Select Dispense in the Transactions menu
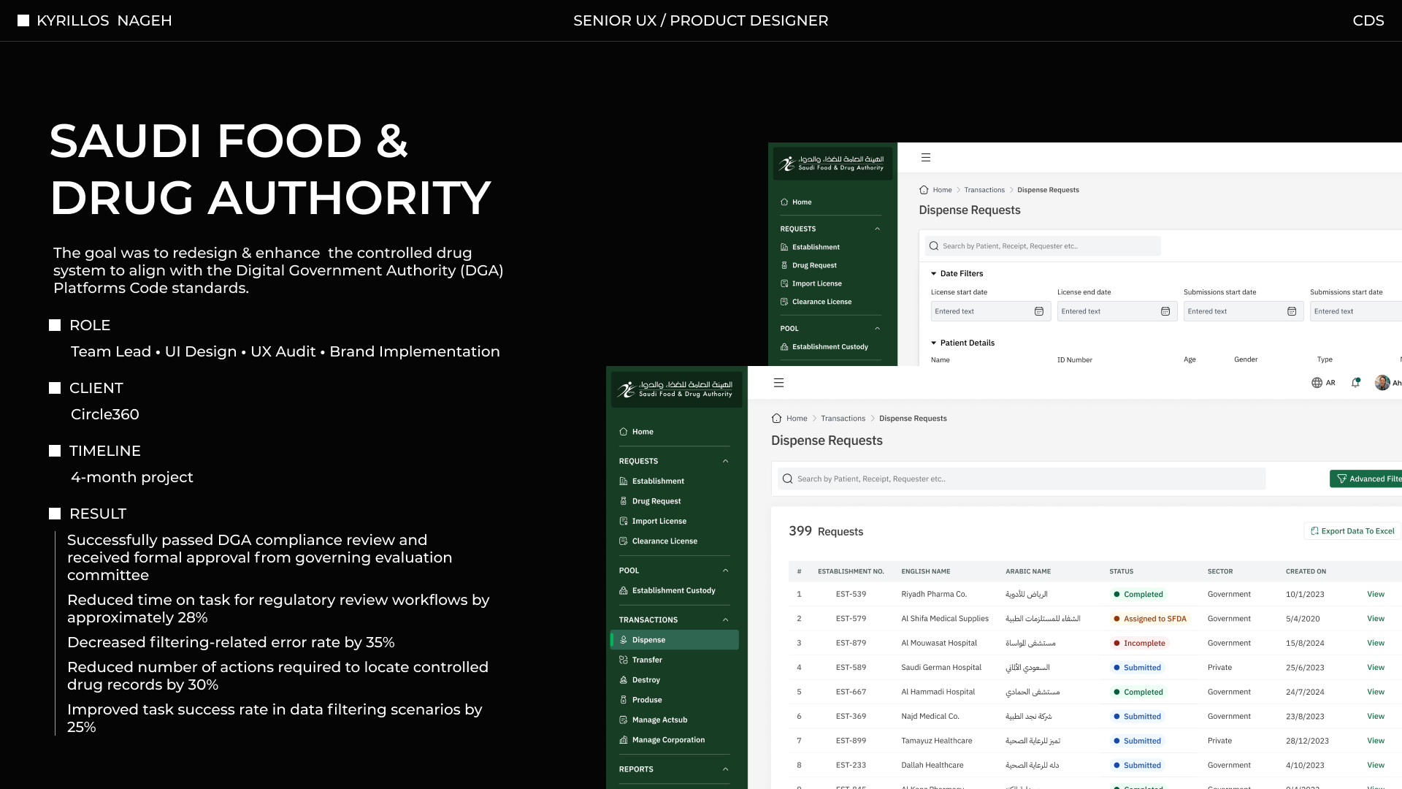Viewport: 1402px width, 789px height. (675, 640)
